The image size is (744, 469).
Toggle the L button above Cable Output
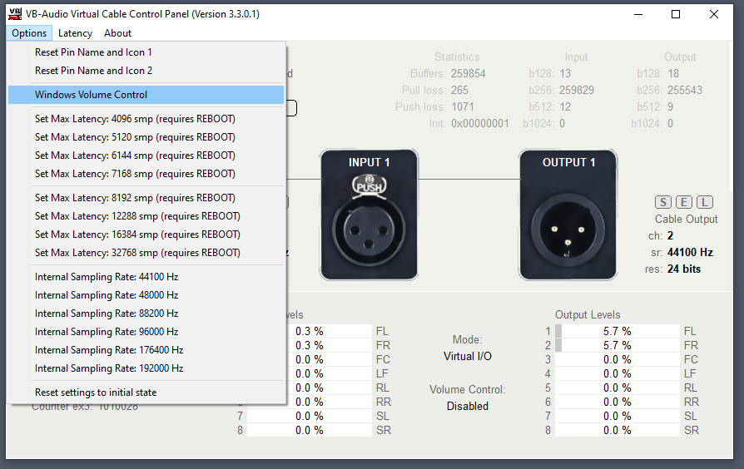coord(705,202)
